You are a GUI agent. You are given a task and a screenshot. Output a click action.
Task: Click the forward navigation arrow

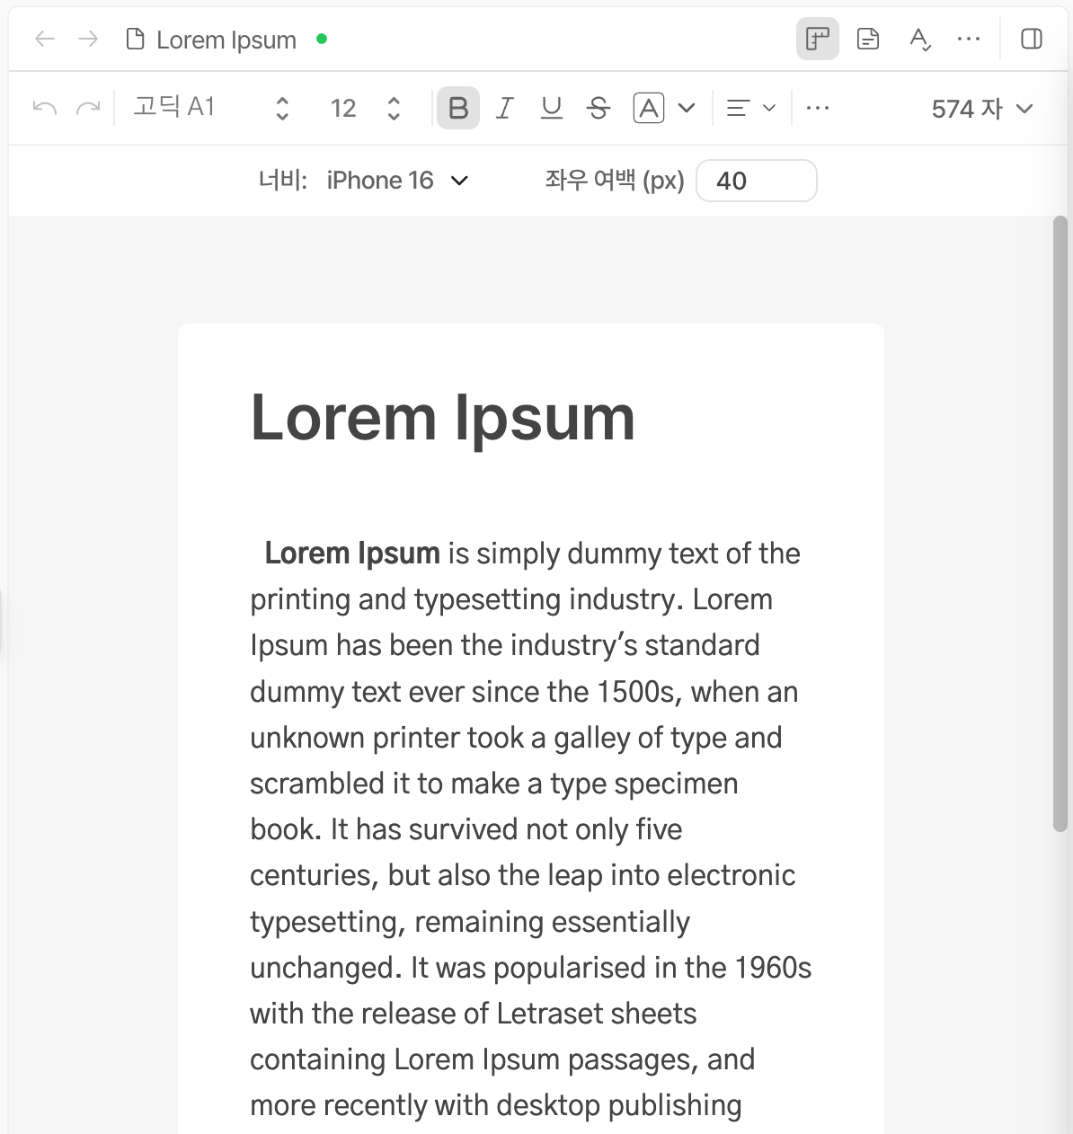(88, 39)
